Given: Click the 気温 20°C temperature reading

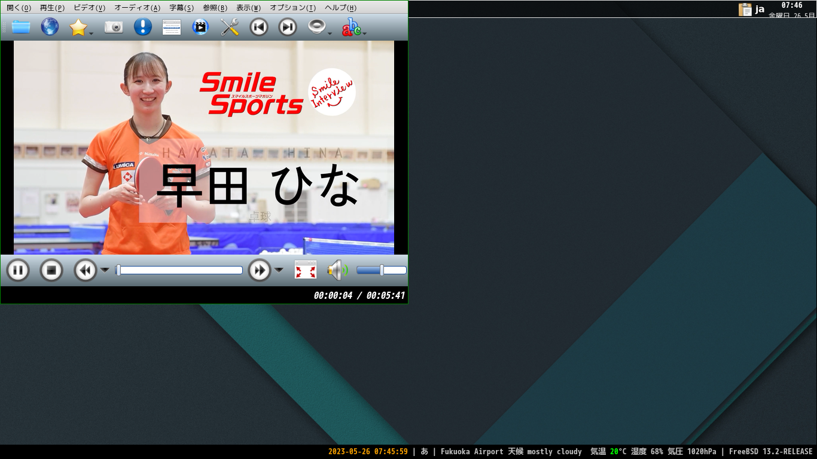Looking at the screenshot, I should (608, 452).
